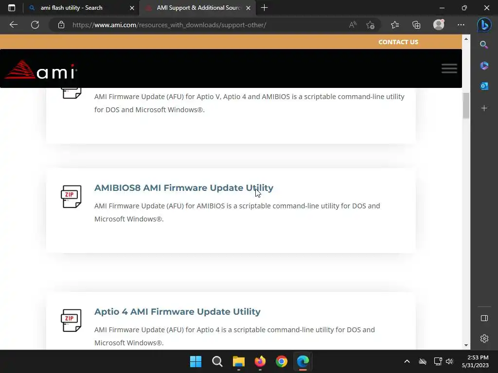Click the AMI logo
The width and height of the screenshot is (498, 373).
point(41,69)
